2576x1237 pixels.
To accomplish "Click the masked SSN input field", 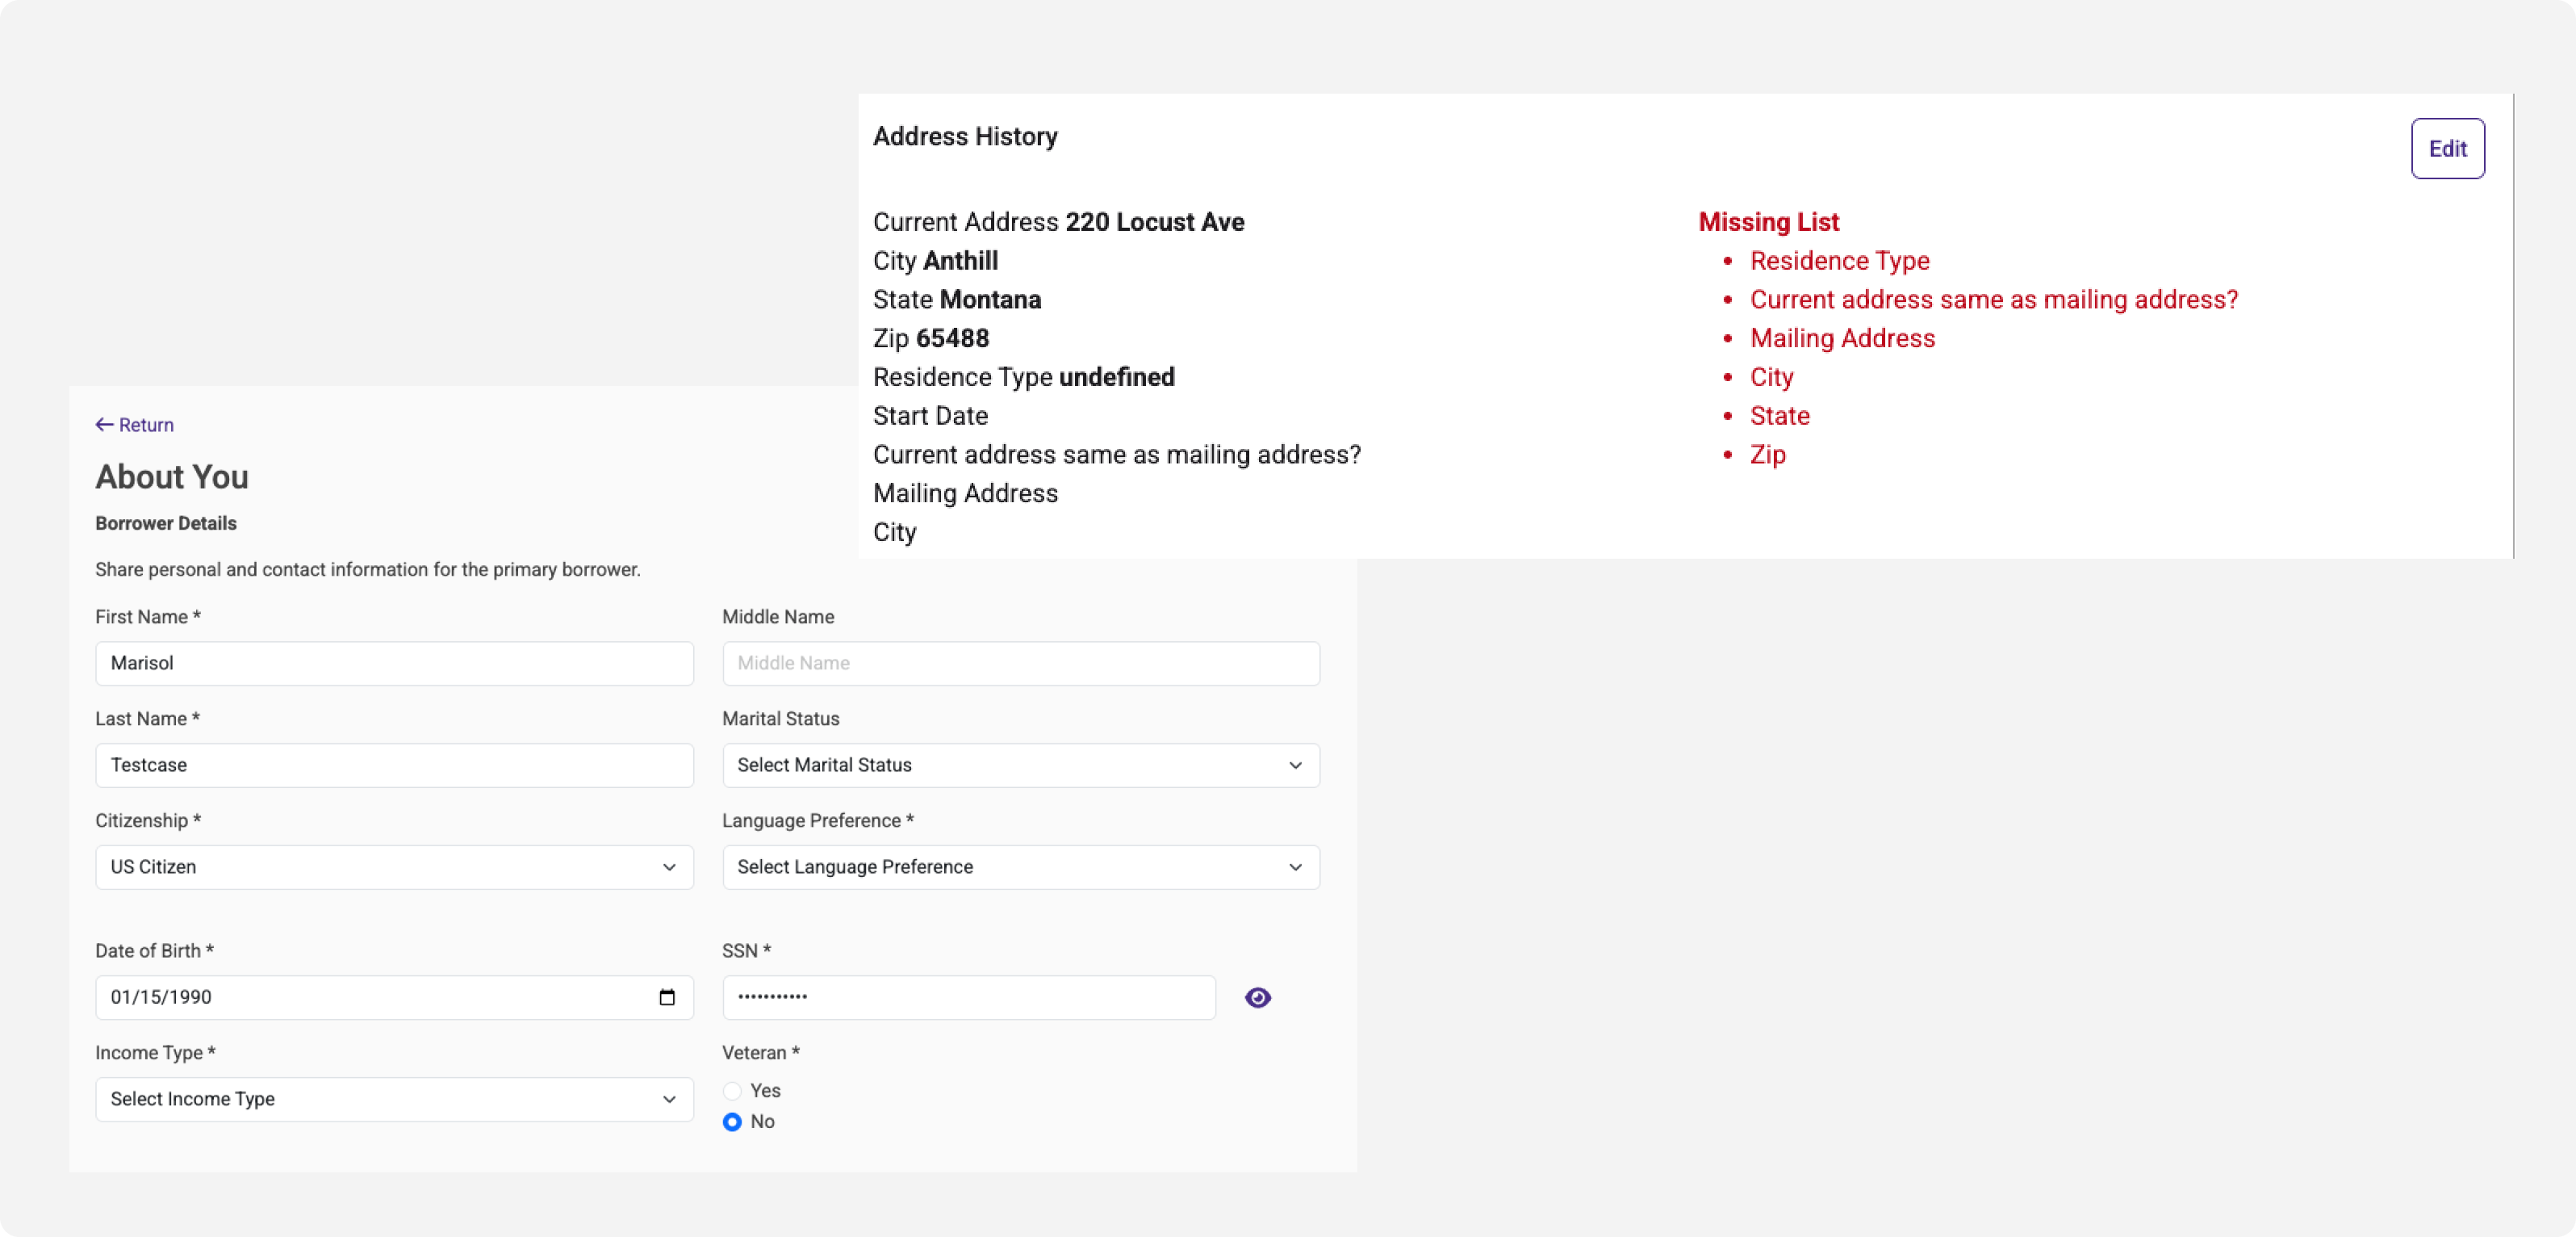I will tap(968, 998).
